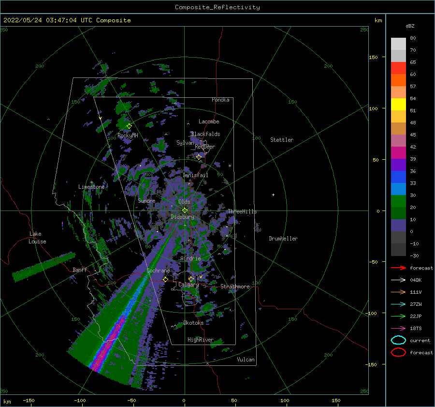Select the slate purple 10 dBZ swatch
This screenshot has height=407, width=435.
398,225
